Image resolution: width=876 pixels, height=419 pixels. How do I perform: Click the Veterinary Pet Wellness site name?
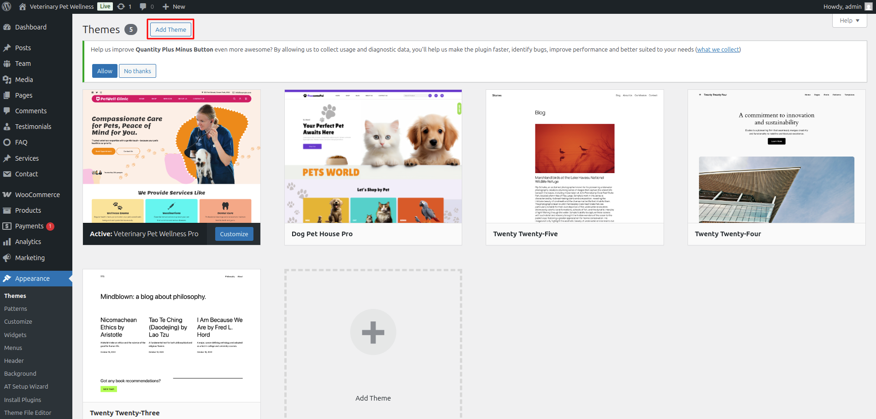[62, 6]
